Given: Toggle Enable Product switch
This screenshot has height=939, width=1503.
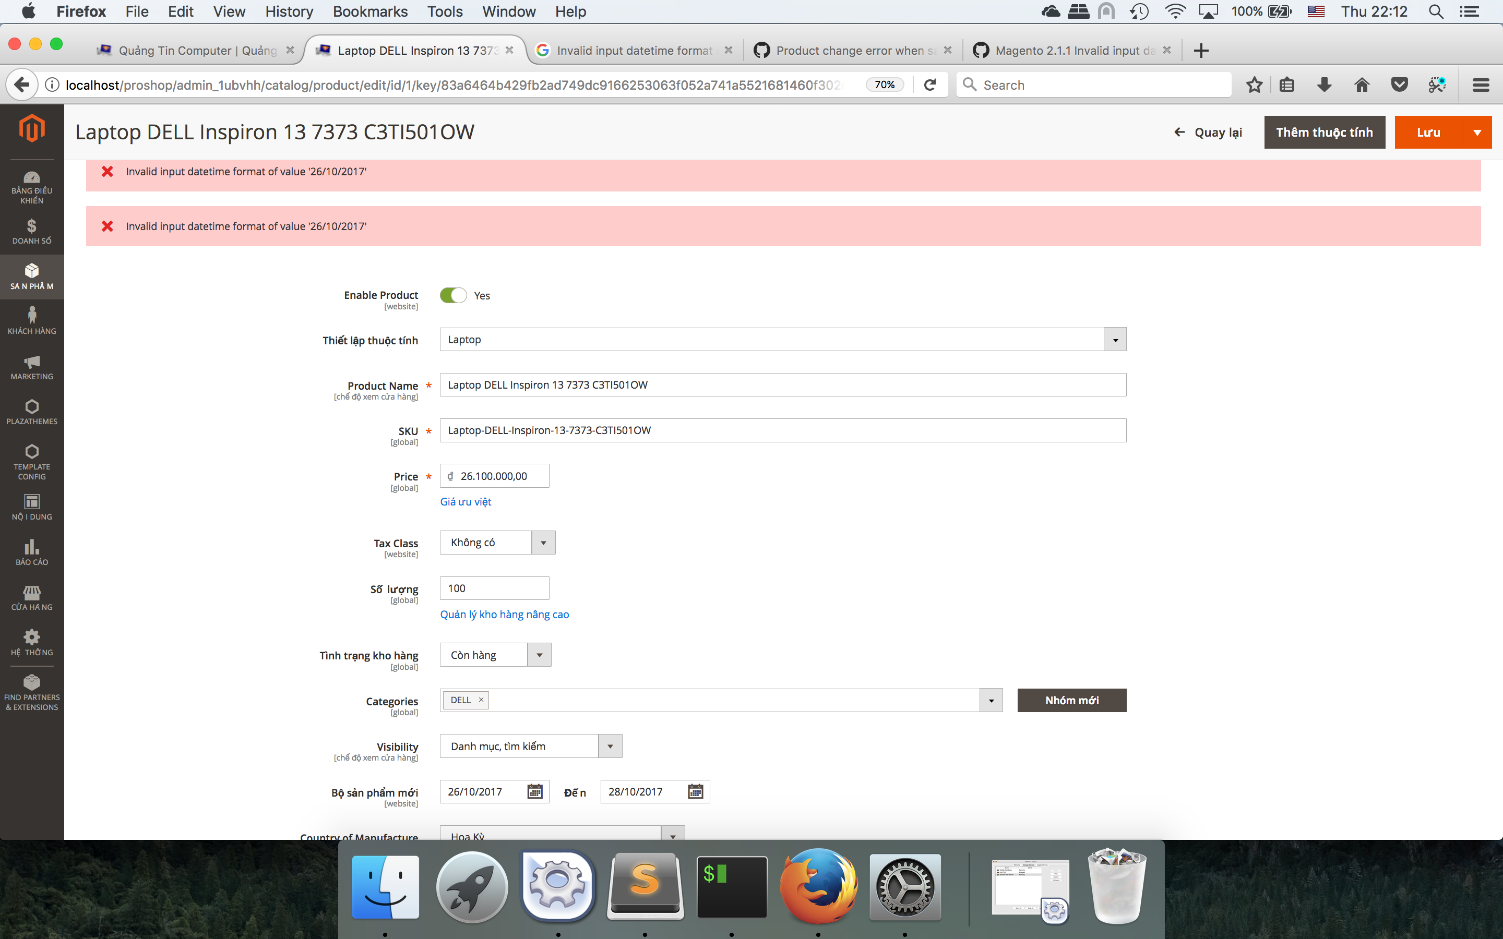Looking at the screenshot, I should (453, 295).
